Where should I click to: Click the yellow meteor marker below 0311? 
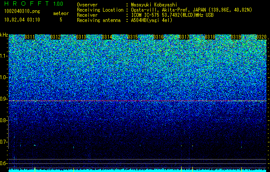pos(35,169)
